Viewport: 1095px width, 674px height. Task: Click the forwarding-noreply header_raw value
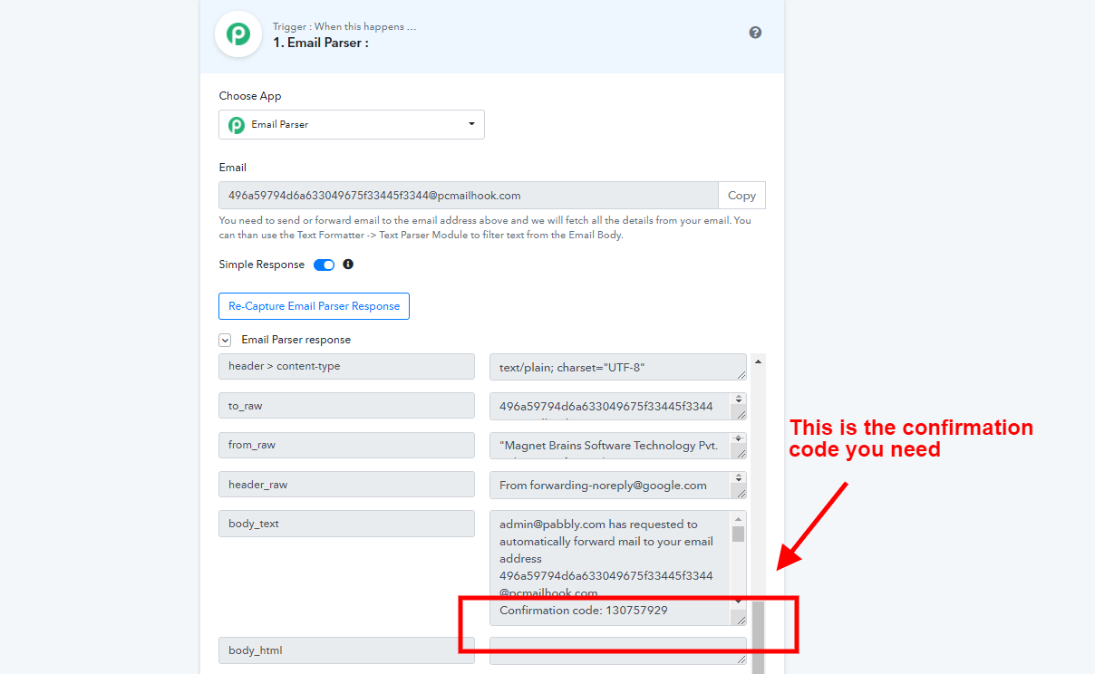(x=618, y=485)
